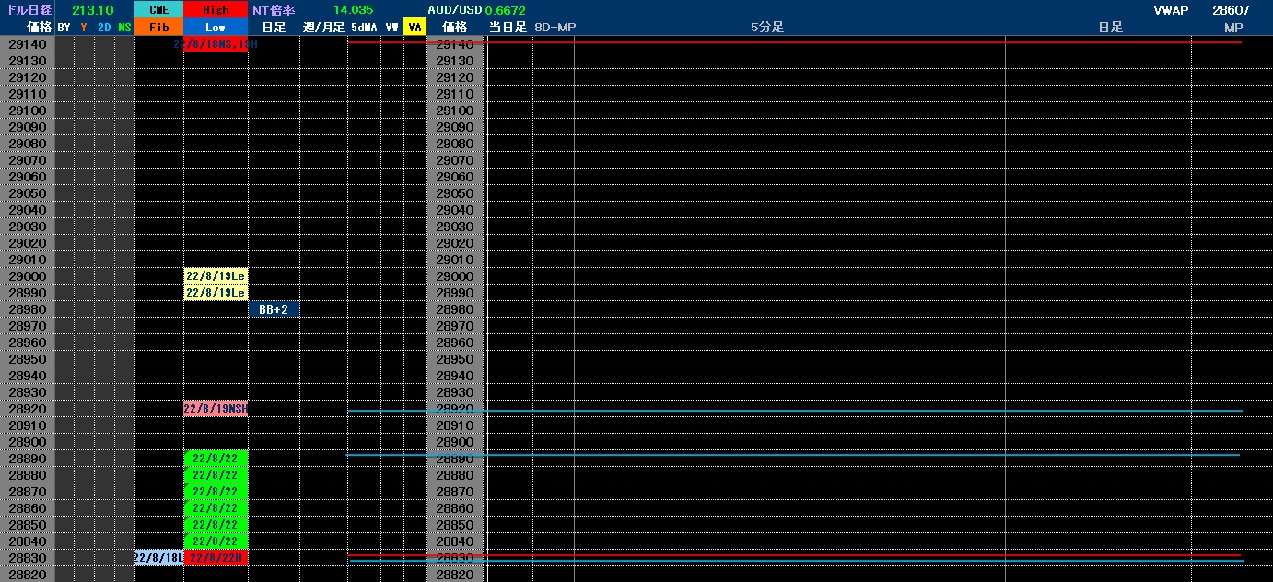This screenshot has width=1273, height=582.
Task: Select 29140 in the ドル日経 price column
Action: [28, 44]
